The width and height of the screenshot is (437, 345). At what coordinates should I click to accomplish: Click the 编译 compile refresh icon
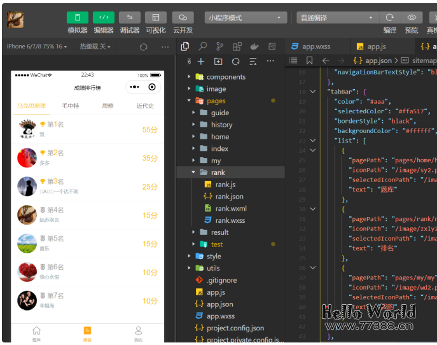[390, 18]
